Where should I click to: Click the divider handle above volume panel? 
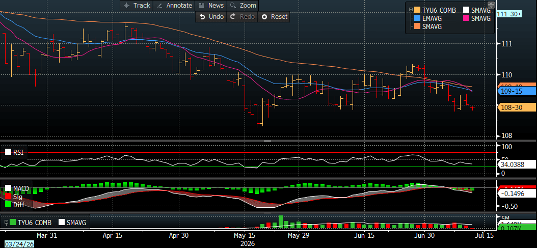(x=267, y=213)
